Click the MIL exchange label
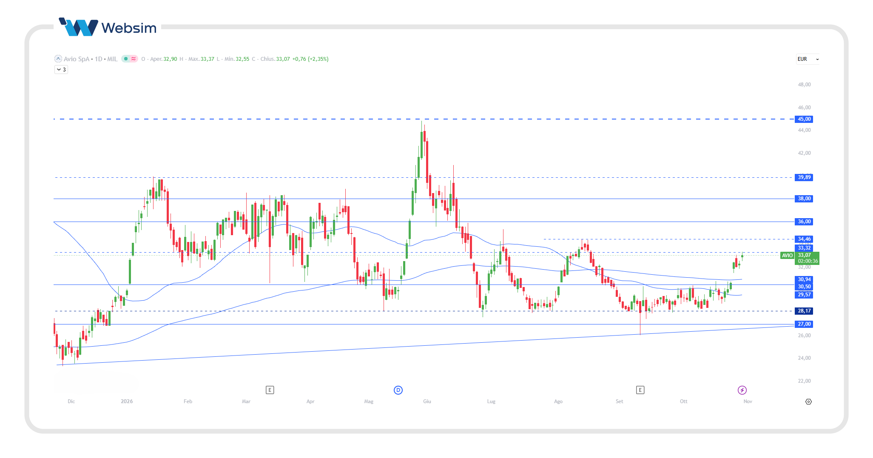 (112, 59)
